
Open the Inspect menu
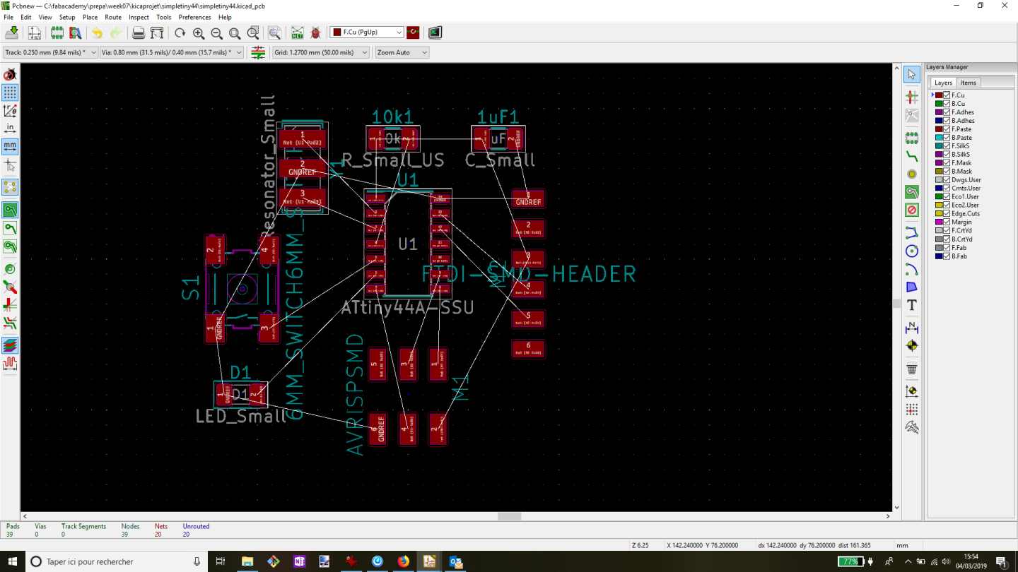[x=139, y=17]
